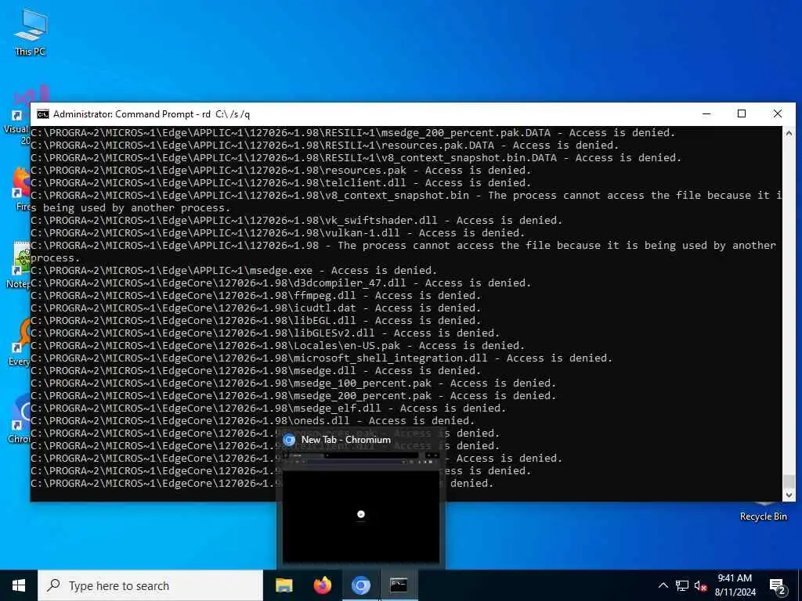
Task: Click the EdgeCore msedge_100_percent.pak line
Action: (x=294, y=383)
